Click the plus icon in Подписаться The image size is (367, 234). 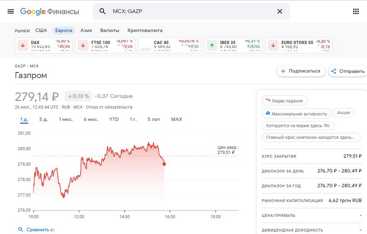[x=283, y=71]
